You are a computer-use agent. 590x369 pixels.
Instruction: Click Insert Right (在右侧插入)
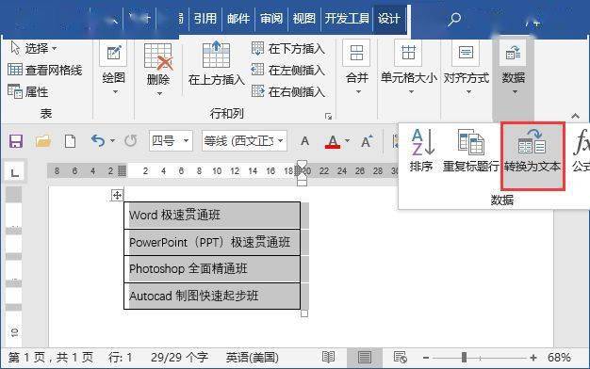tap(288, 91)
